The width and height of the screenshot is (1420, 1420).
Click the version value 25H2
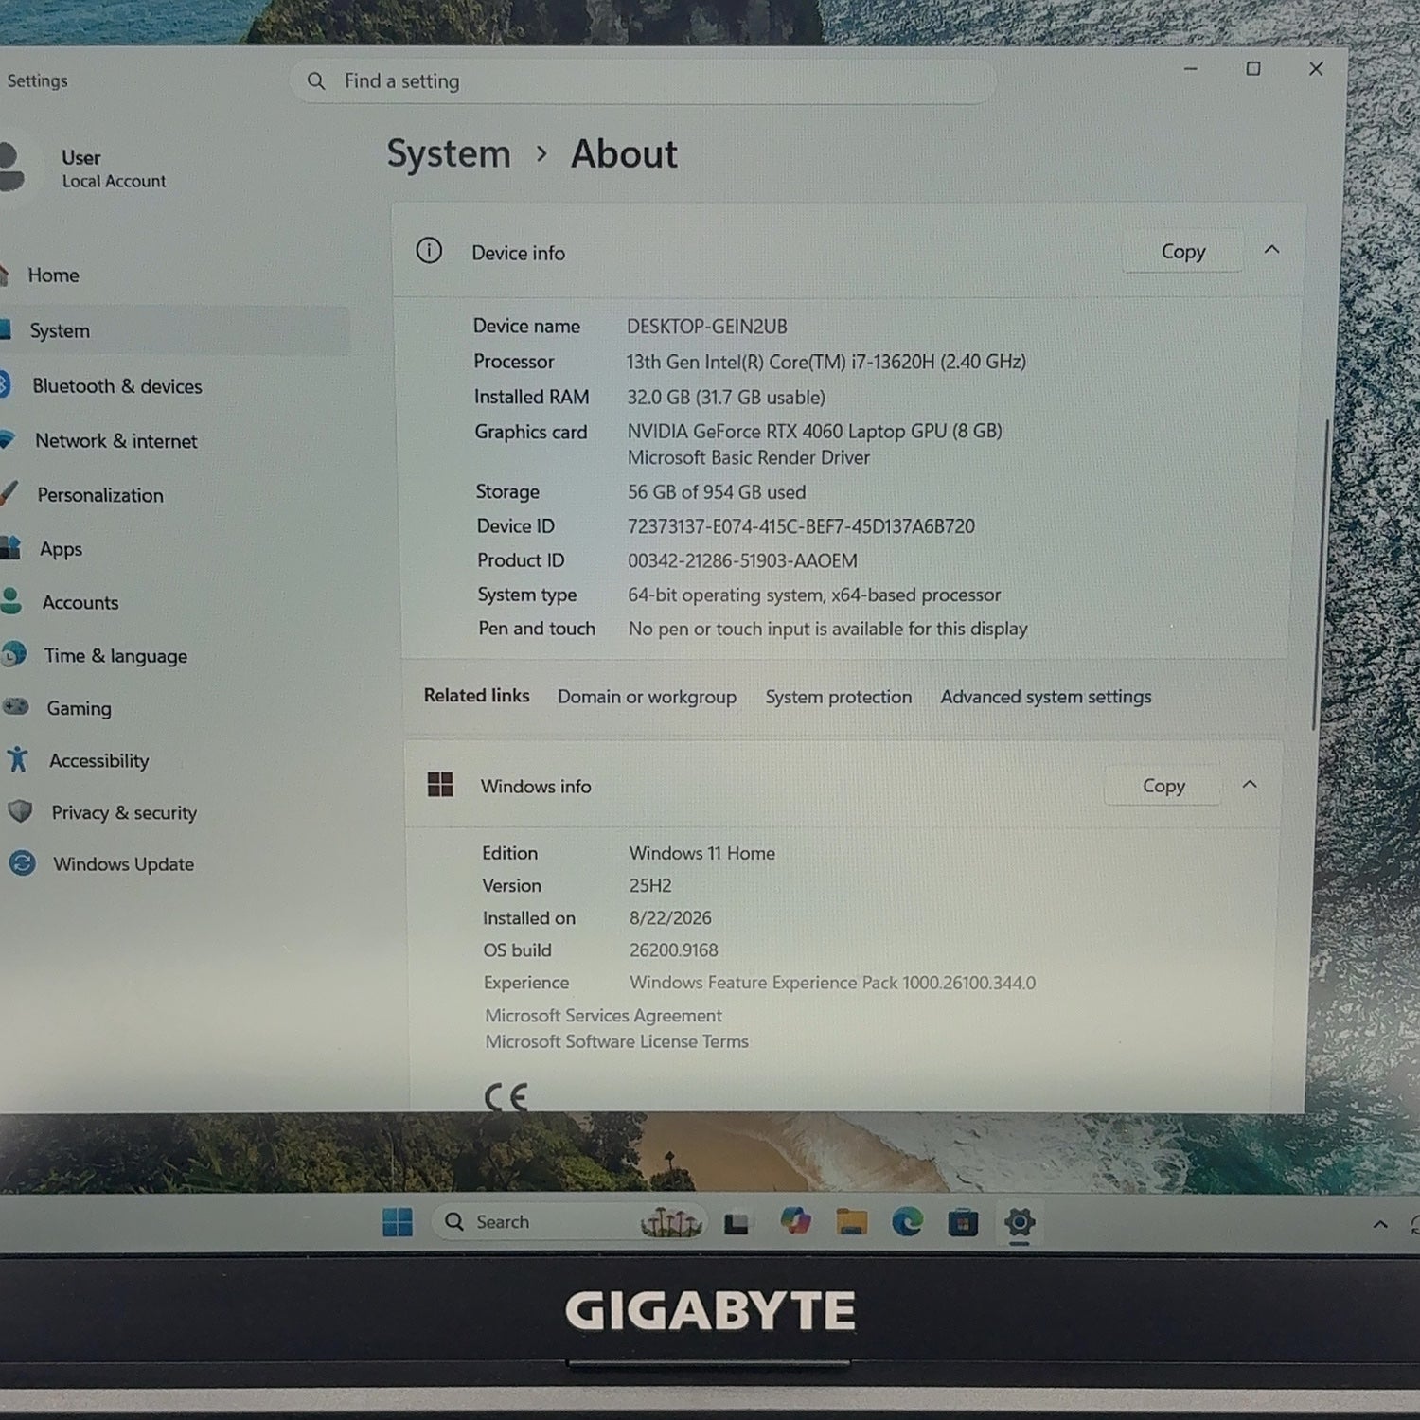point(650,886)
